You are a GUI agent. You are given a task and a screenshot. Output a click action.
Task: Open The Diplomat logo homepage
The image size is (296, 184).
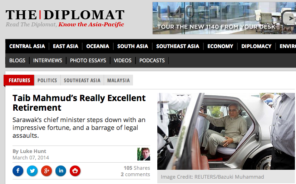[65, 18]
